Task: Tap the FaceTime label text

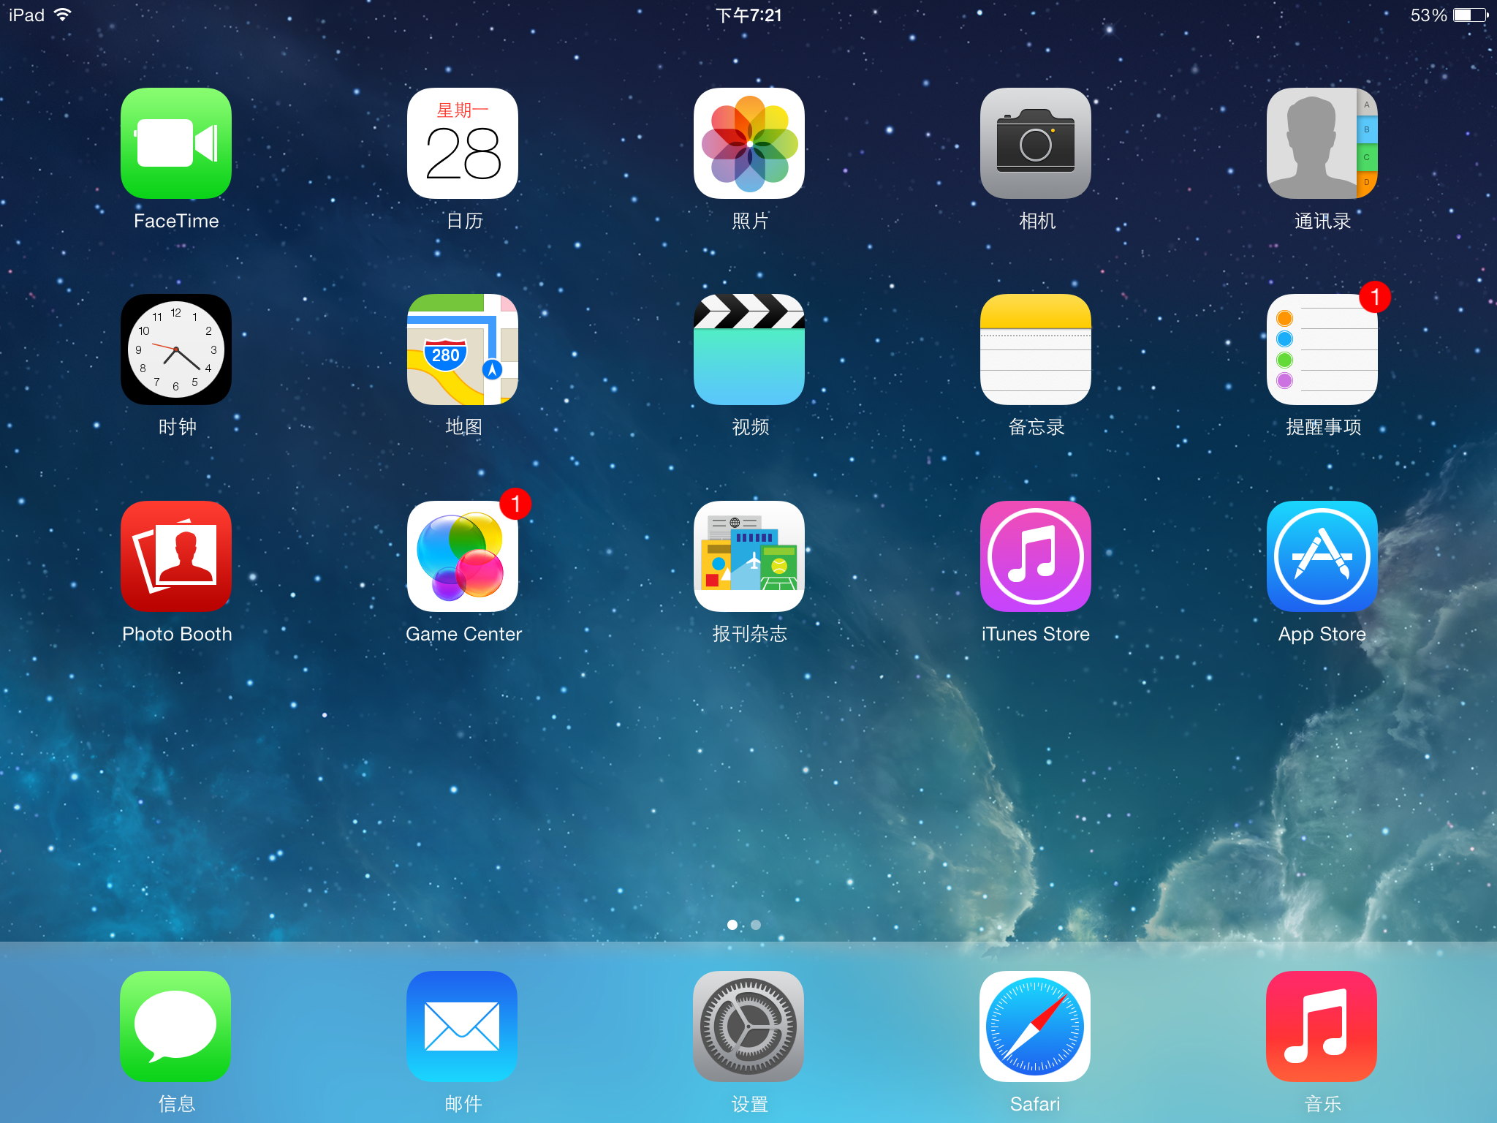Action: [x=176, y=221]
